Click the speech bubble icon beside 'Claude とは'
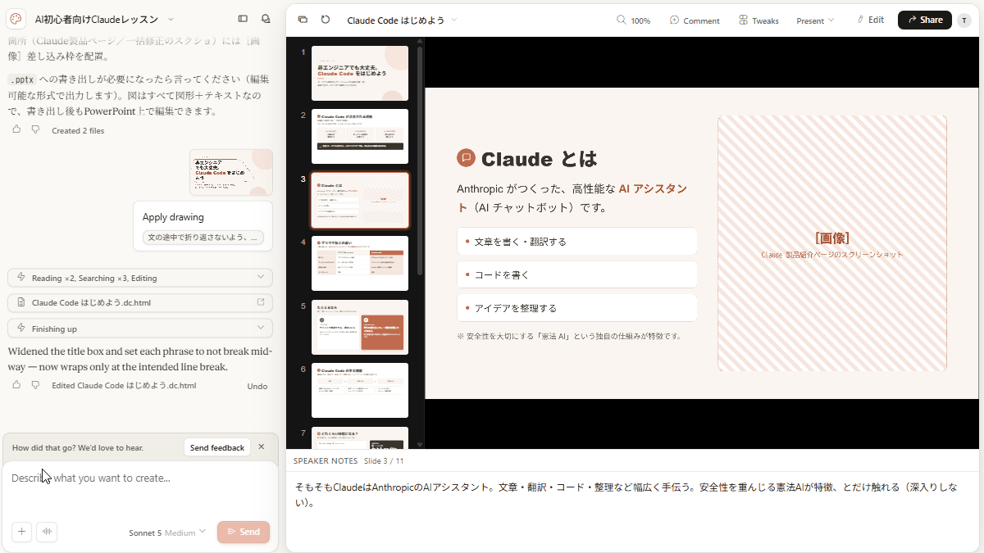 coord(466,158)
